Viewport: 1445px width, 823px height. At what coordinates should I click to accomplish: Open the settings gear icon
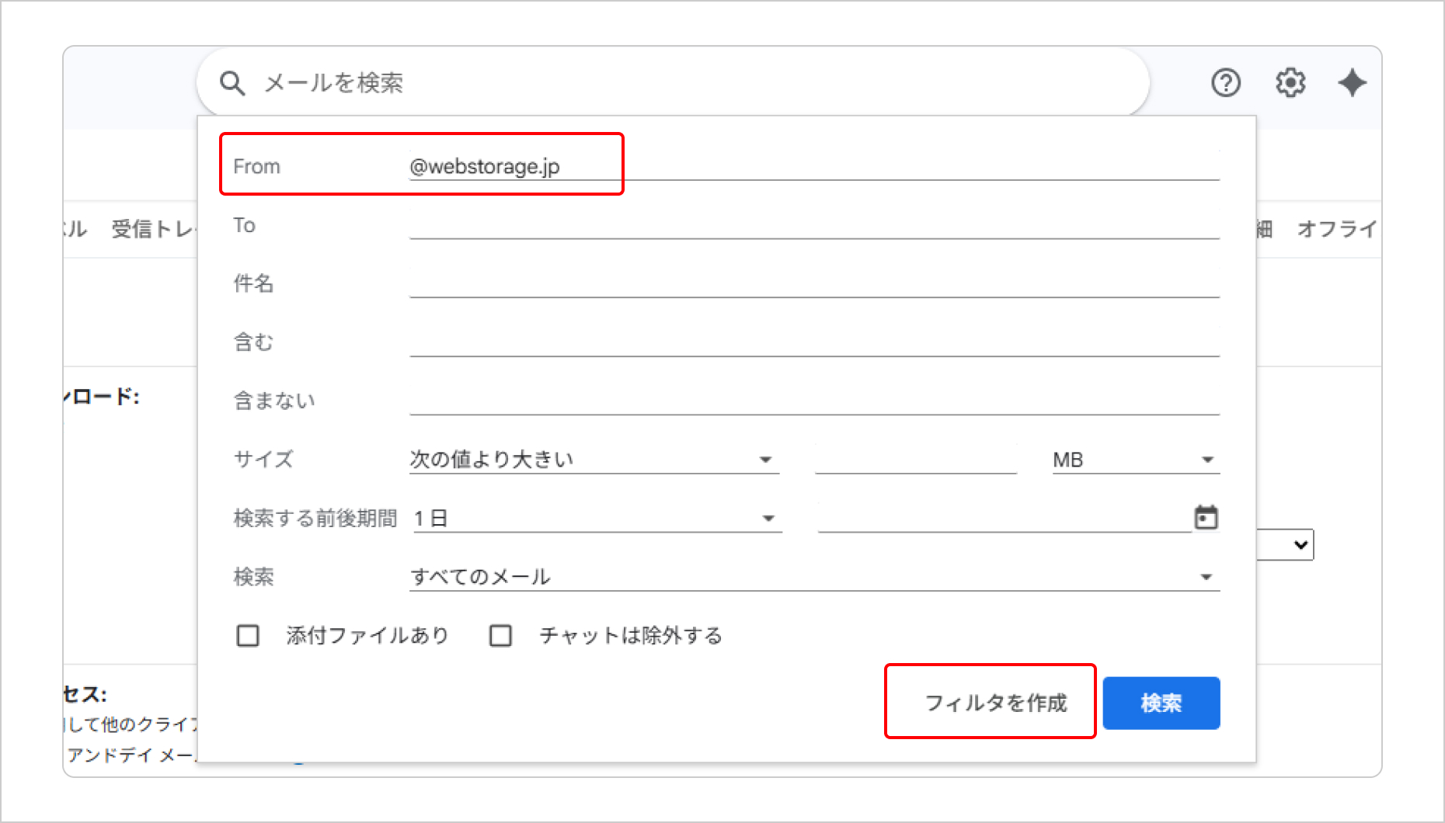pos(1290,82)
